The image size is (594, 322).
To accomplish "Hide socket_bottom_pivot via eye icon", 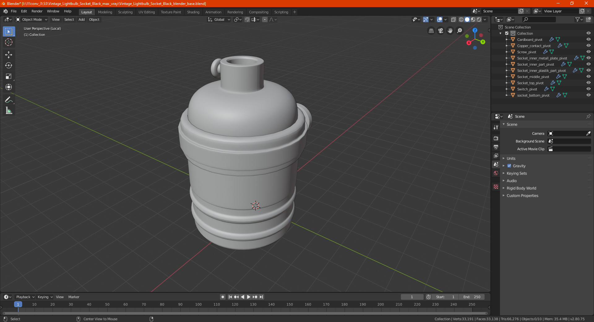I will tap(588, 95).
